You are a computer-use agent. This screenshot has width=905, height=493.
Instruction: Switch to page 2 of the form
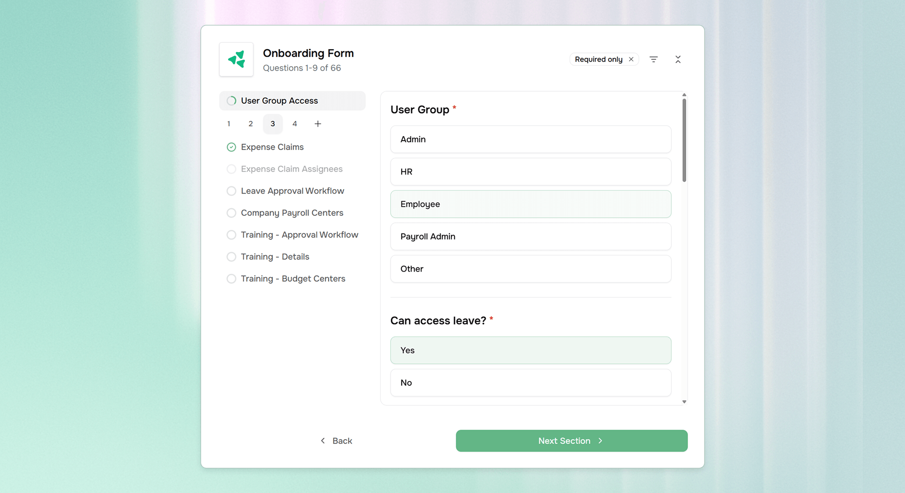coord(250,124)
